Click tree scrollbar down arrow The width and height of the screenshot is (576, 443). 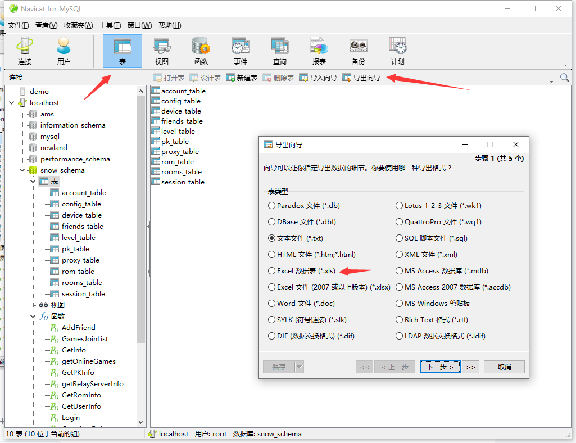click(x=140, y=422)
